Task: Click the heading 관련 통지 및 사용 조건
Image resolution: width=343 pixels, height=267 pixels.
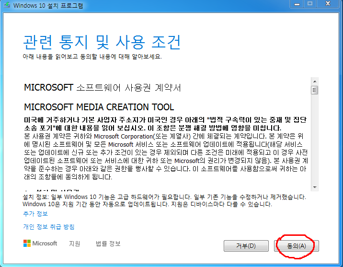Action: click(x=102, y=42)
